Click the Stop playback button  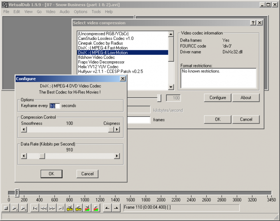click(6, 208)
